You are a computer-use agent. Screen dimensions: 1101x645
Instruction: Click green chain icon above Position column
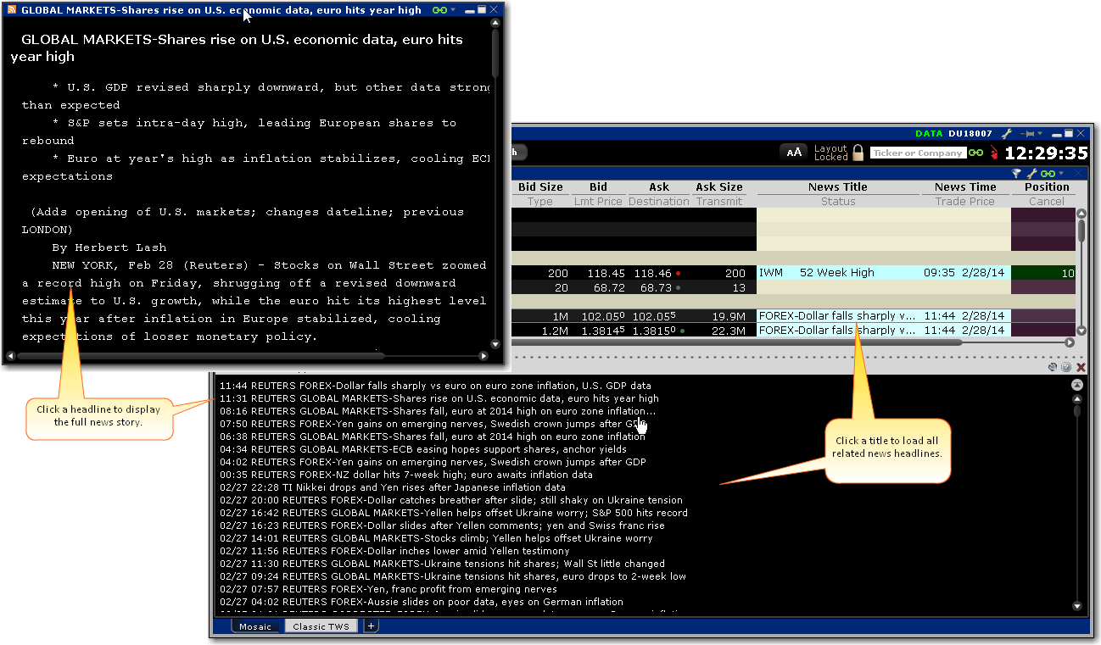point(1048,173)
